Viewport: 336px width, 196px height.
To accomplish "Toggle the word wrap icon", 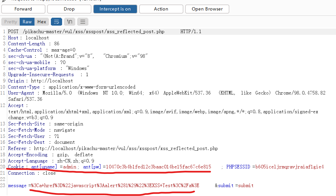I will coord(56,22).
